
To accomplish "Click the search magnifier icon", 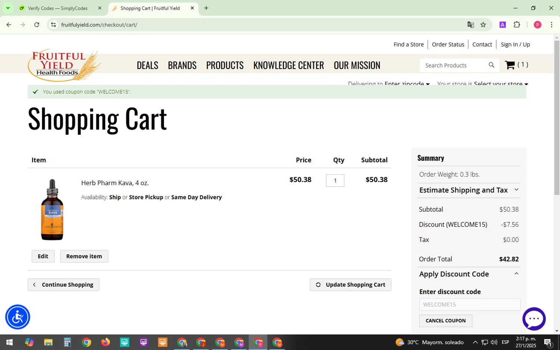I will tap(491, 65).
